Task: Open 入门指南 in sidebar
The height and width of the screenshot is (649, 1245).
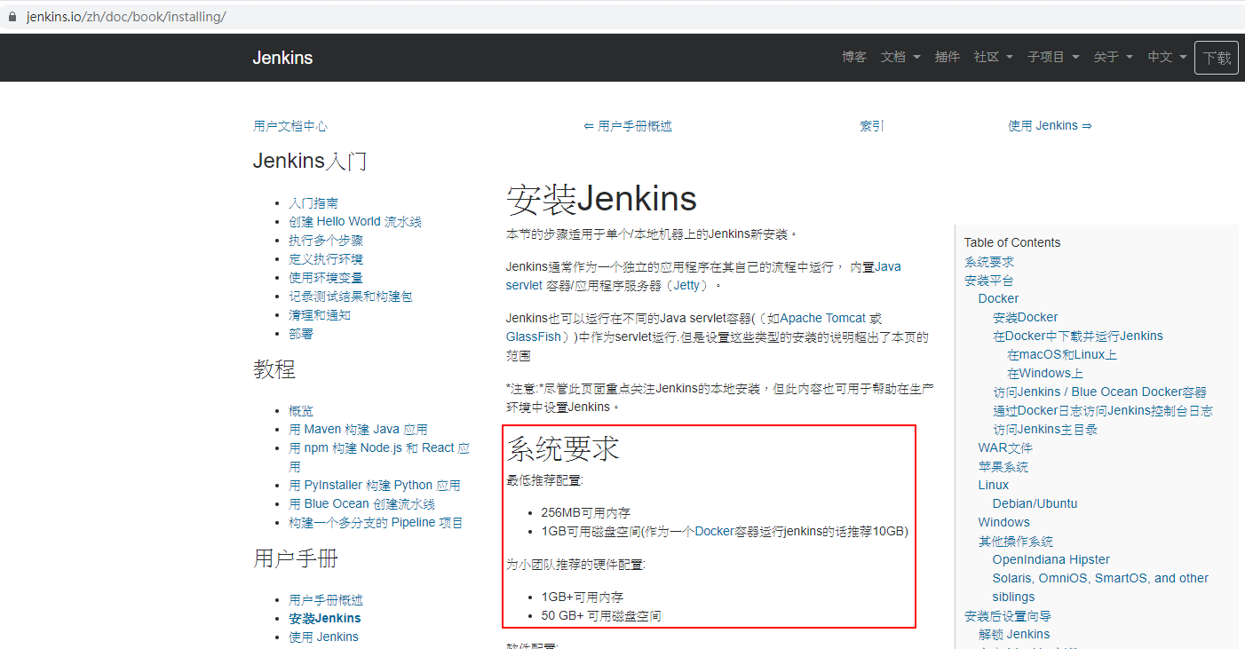Action: click(x=313, y=203)
